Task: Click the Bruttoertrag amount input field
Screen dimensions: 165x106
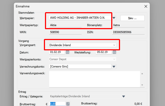Action: 57,104
